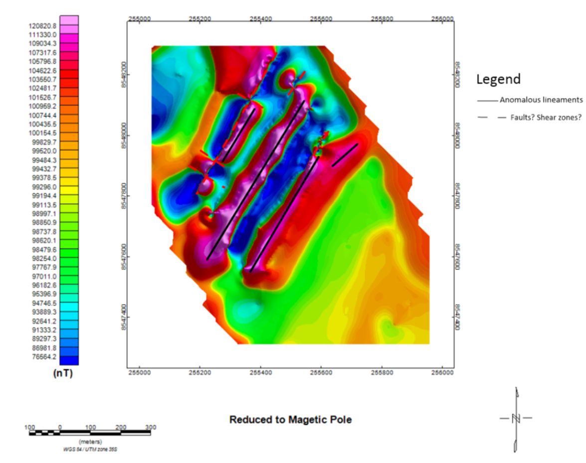Select the longest central black lineament line
The image size is (586, 463).
[256, 180]
